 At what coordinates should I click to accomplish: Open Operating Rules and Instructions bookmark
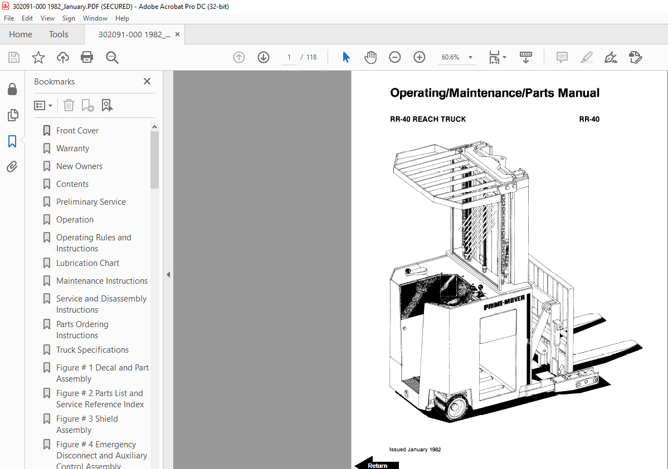(94, 243)
